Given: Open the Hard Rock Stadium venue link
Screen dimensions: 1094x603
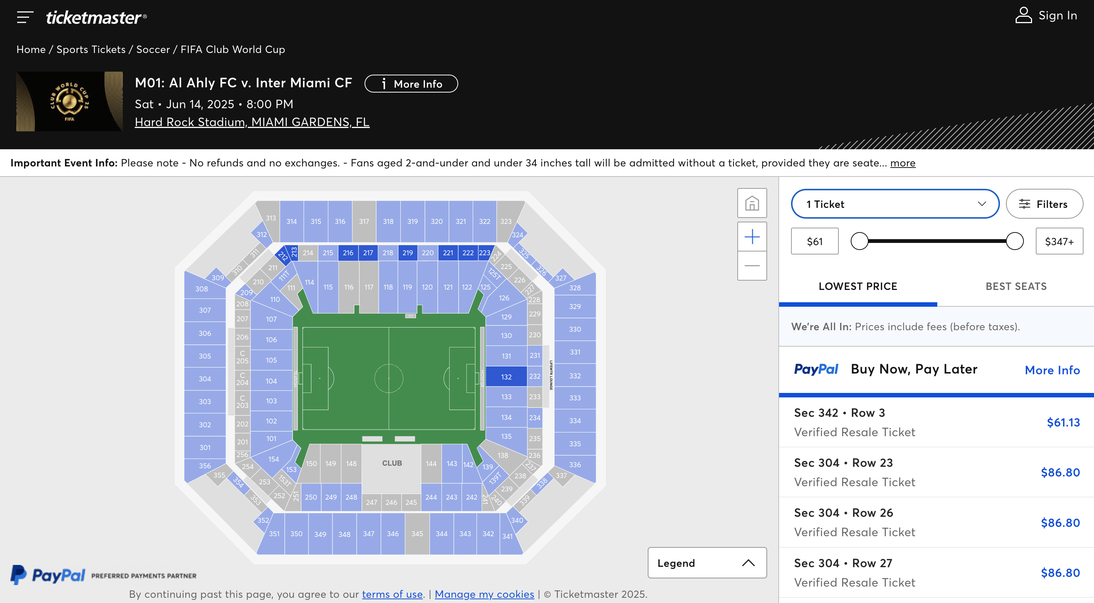Looking at the screenshot, I should click(x=252, y=122).
